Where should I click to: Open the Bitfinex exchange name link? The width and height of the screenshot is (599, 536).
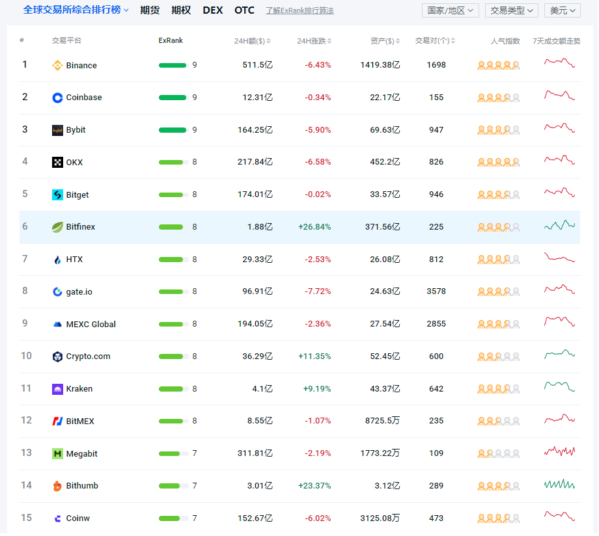point(81,227)
